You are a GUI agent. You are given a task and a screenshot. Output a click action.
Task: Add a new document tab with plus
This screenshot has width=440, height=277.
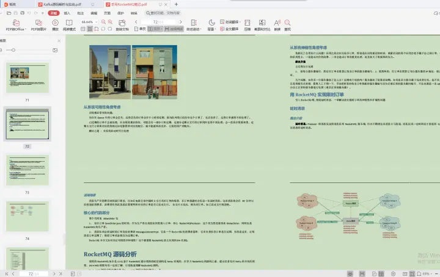[176, 4]
